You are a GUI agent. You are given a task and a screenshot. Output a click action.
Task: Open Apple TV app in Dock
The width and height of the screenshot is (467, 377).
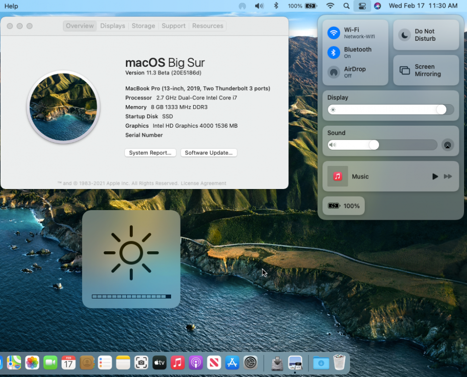click(160, 363)
